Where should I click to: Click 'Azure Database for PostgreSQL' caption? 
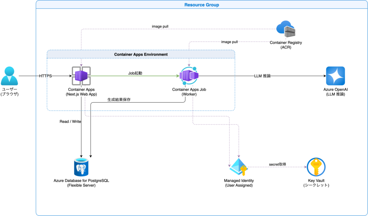point(81,183)
